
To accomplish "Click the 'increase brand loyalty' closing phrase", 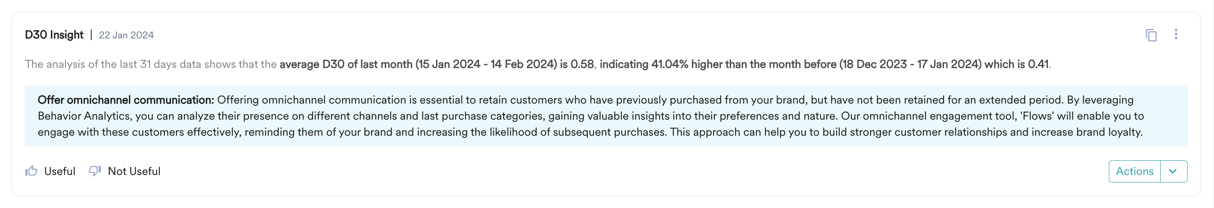I will click(x=1086, y=132).
